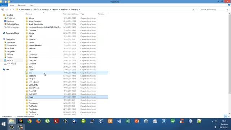Select the Apple Computer folder
Image resolution: width=231 pixels, height=130 pixels.
coord(35,21)
